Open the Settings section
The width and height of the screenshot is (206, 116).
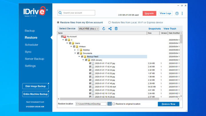pyautogui.click(x=30, y=66)
